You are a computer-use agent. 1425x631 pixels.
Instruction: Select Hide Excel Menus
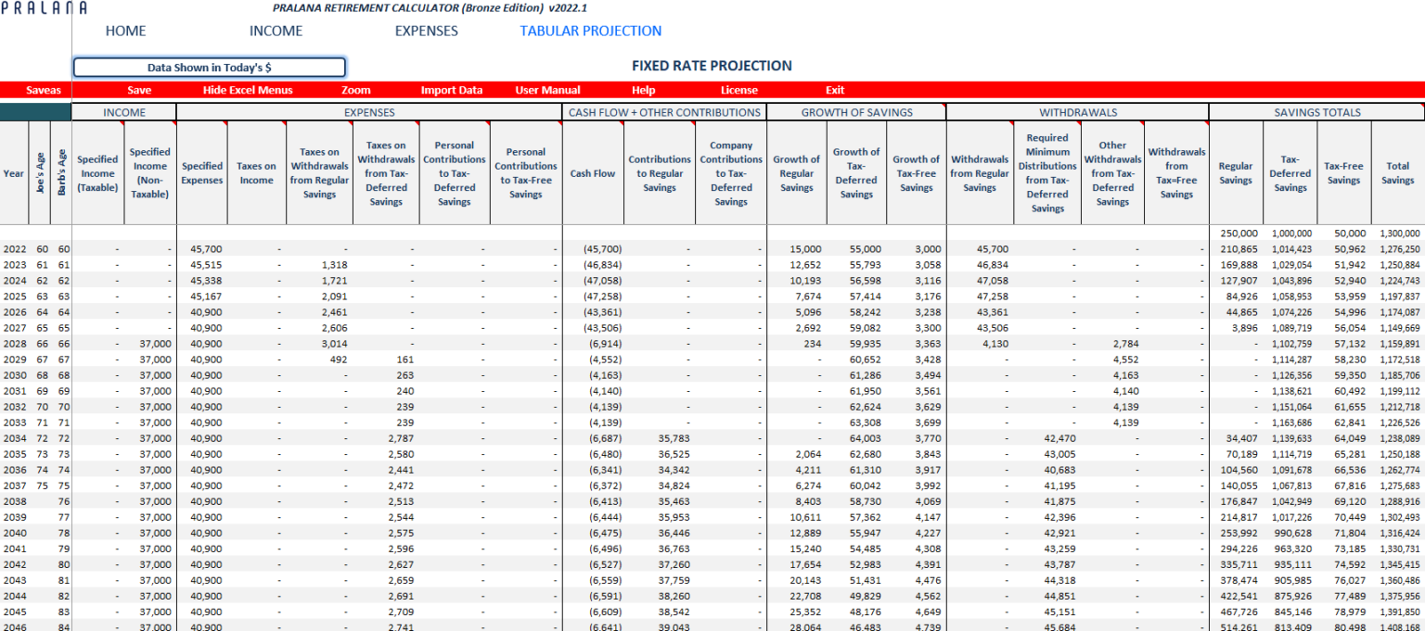245,90
